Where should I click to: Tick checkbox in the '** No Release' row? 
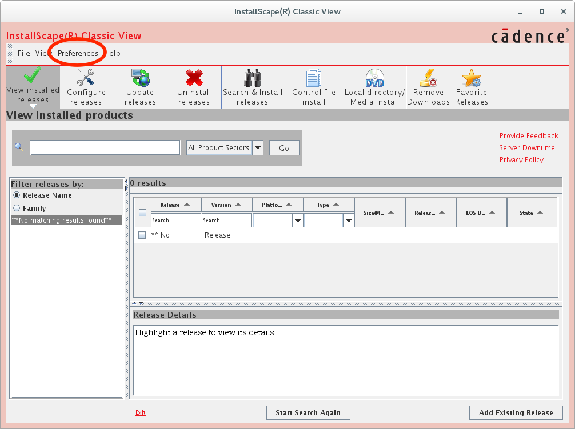142,235
